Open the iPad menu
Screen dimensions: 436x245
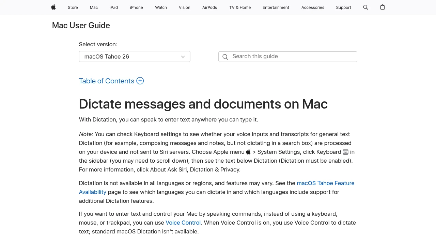coord(114,7)
